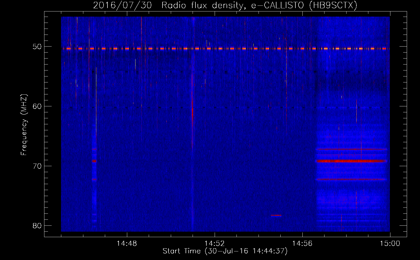Viewport: 420px width, 260px height.
Task: Click the 50 frequency tick label
Action: pos(37,47)
